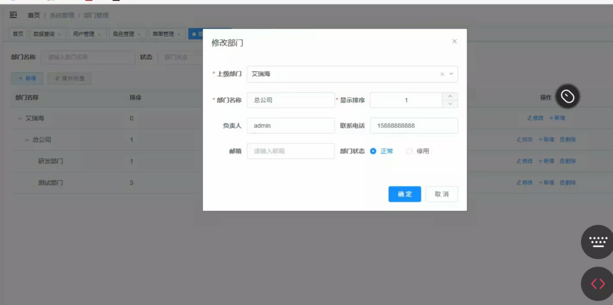Screen dimensions: 613x305
Task: Open the 部门状态 filter dropdown
Action: tap(180, 57)
